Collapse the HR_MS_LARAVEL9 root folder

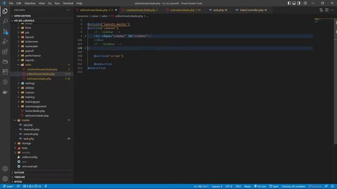click(x=24, y=20)
